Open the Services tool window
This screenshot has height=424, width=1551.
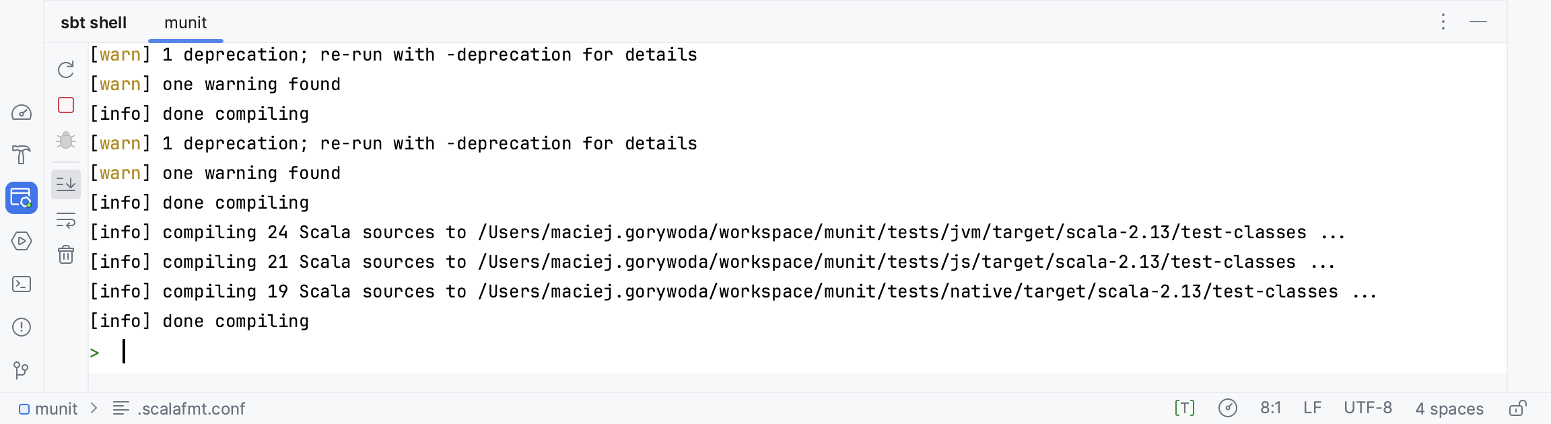[22, 241]
